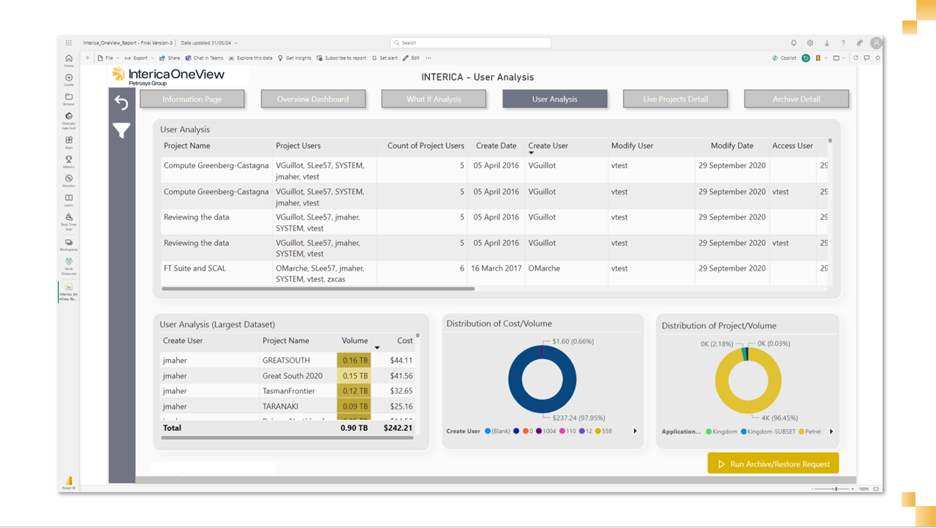Click the notifications bell icon
The image size is (936, 528).
click(794, 43)
